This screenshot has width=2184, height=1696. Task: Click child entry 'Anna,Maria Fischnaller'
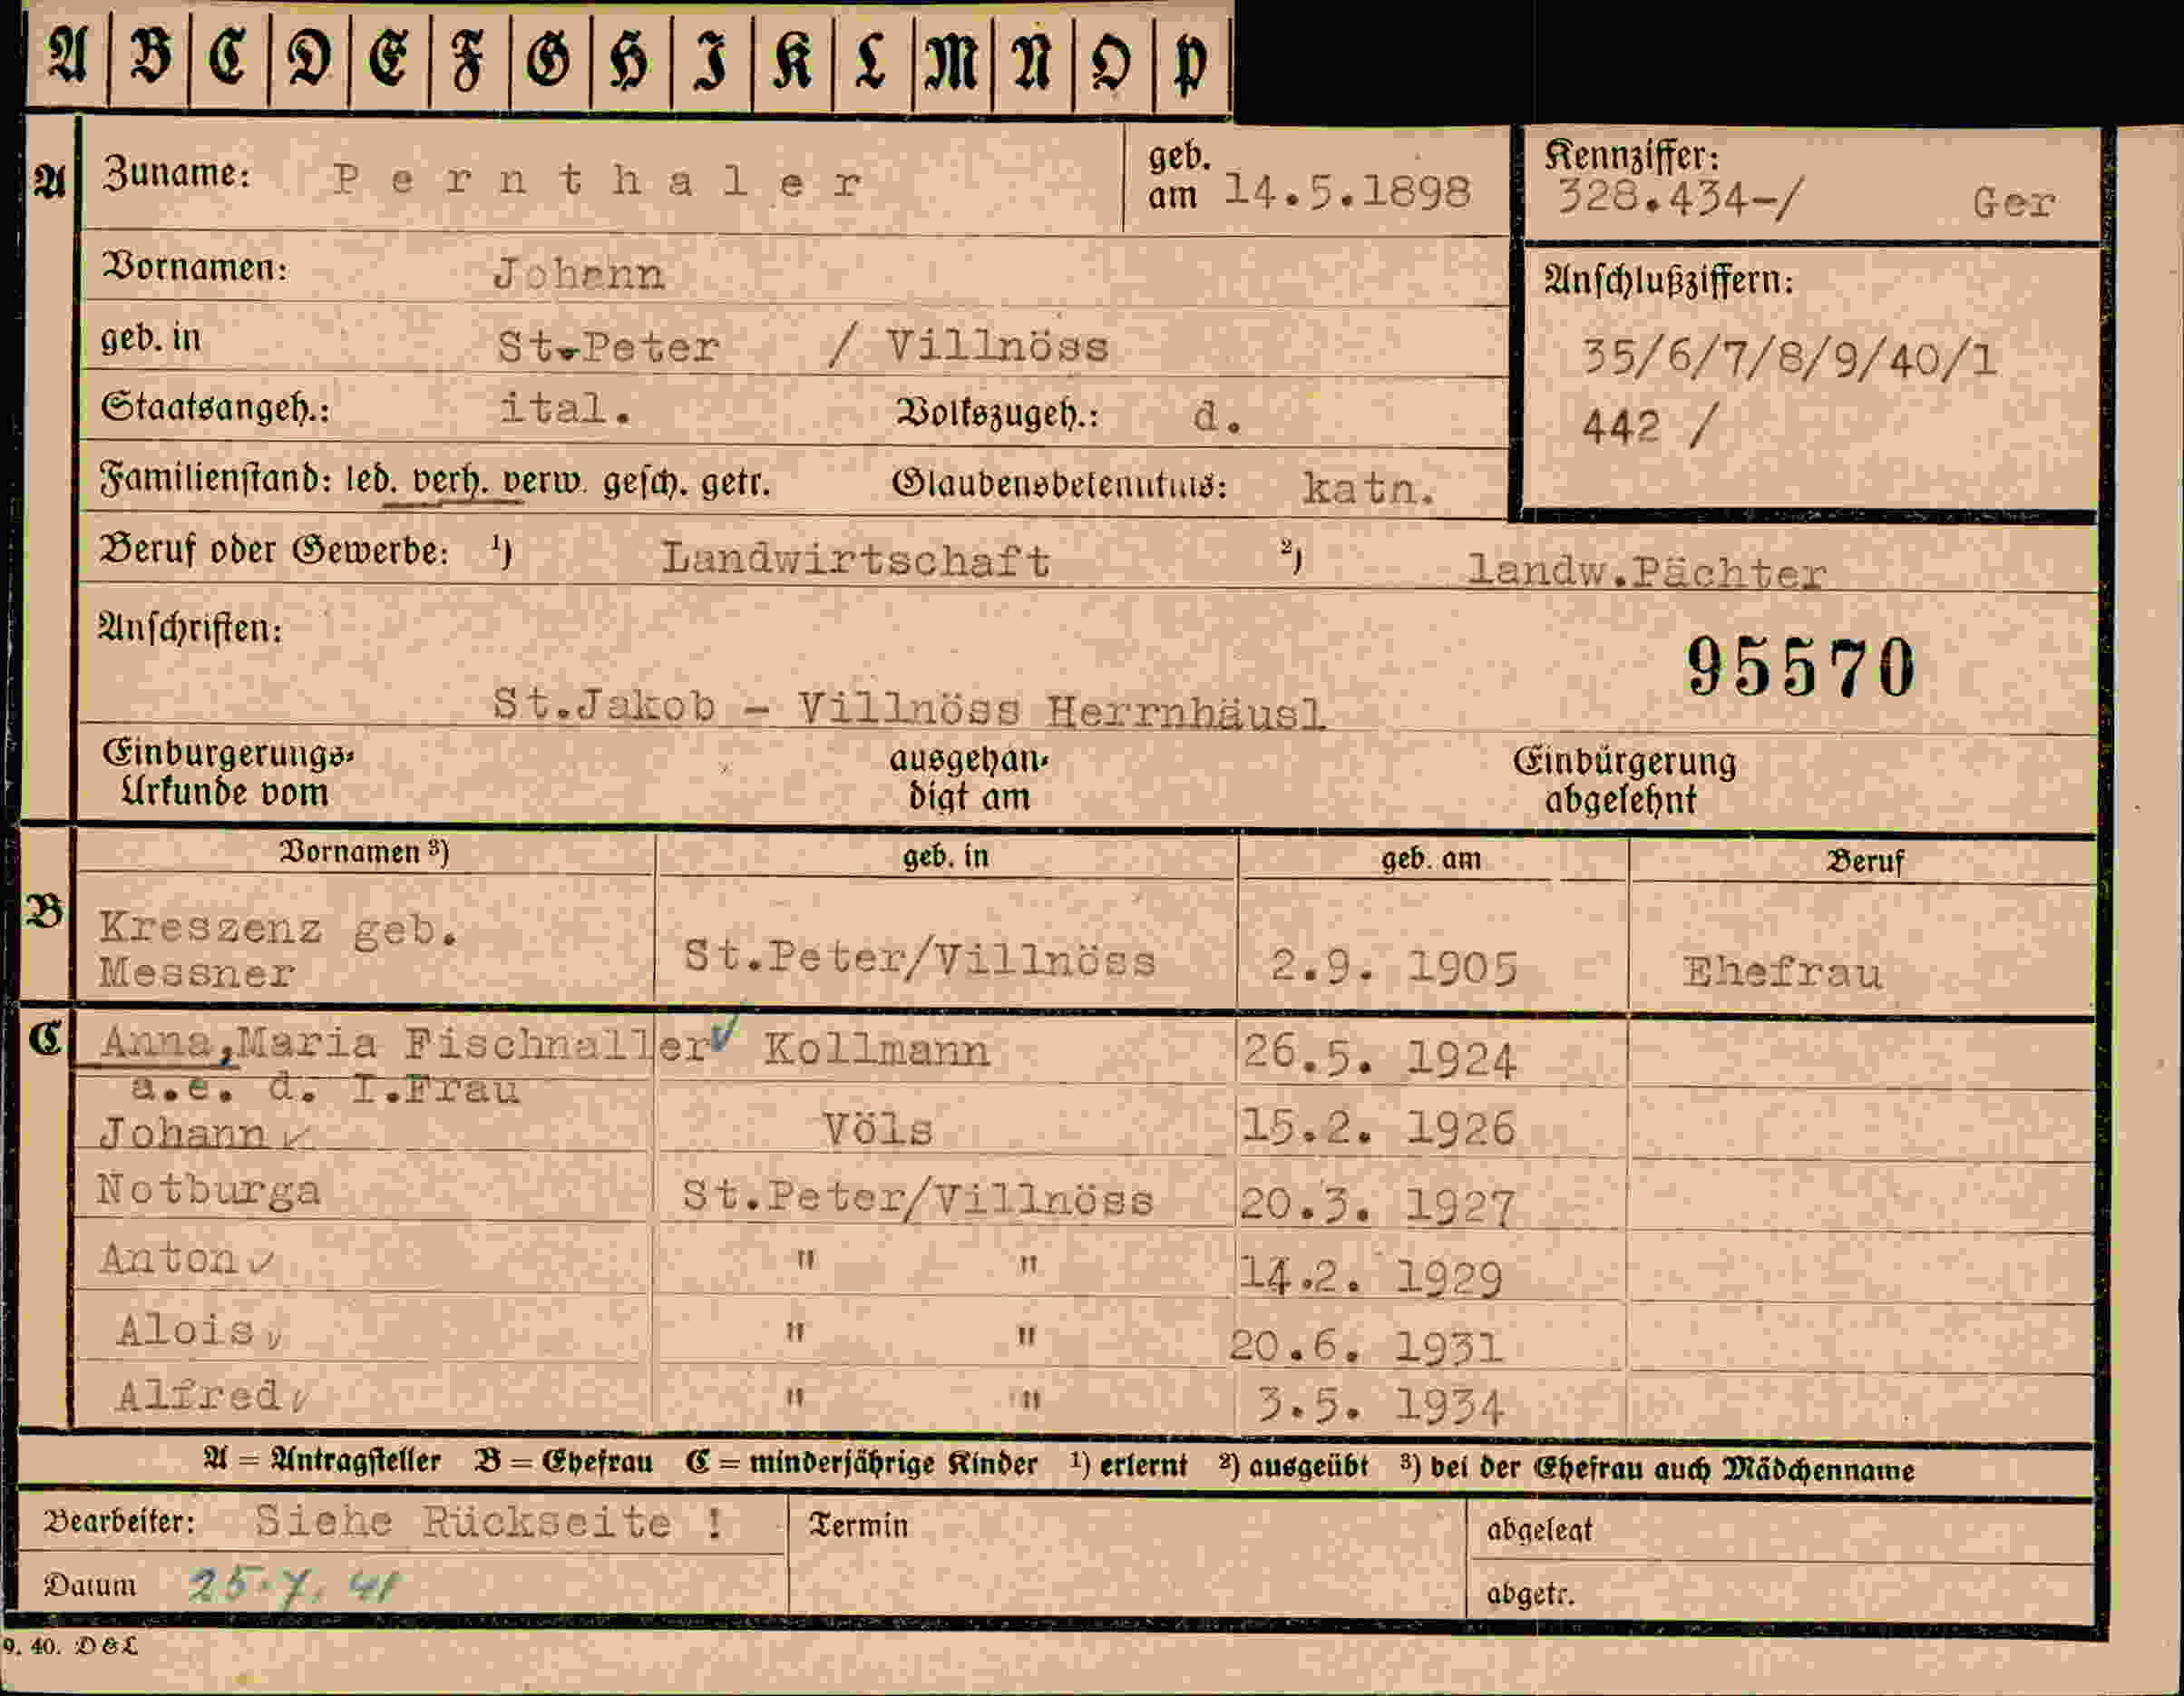(406, 1044)
